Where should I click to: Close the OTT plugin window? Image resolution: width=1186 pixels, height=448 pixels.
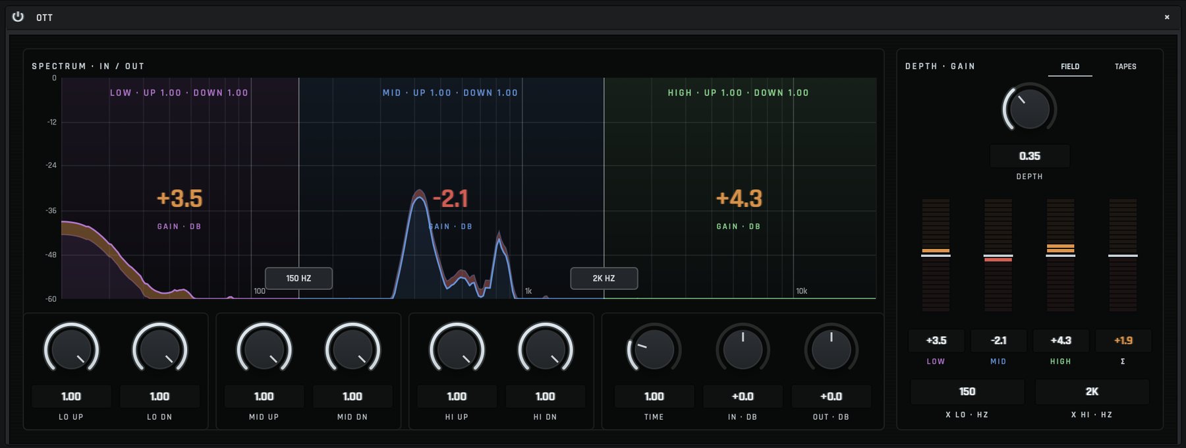1167,17
